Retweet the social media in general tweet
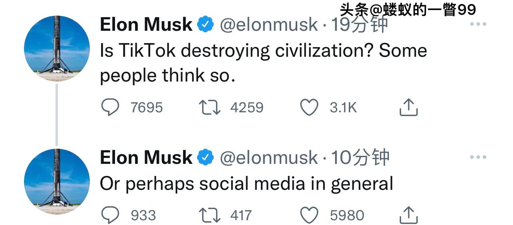 click(x=209, y=215)
